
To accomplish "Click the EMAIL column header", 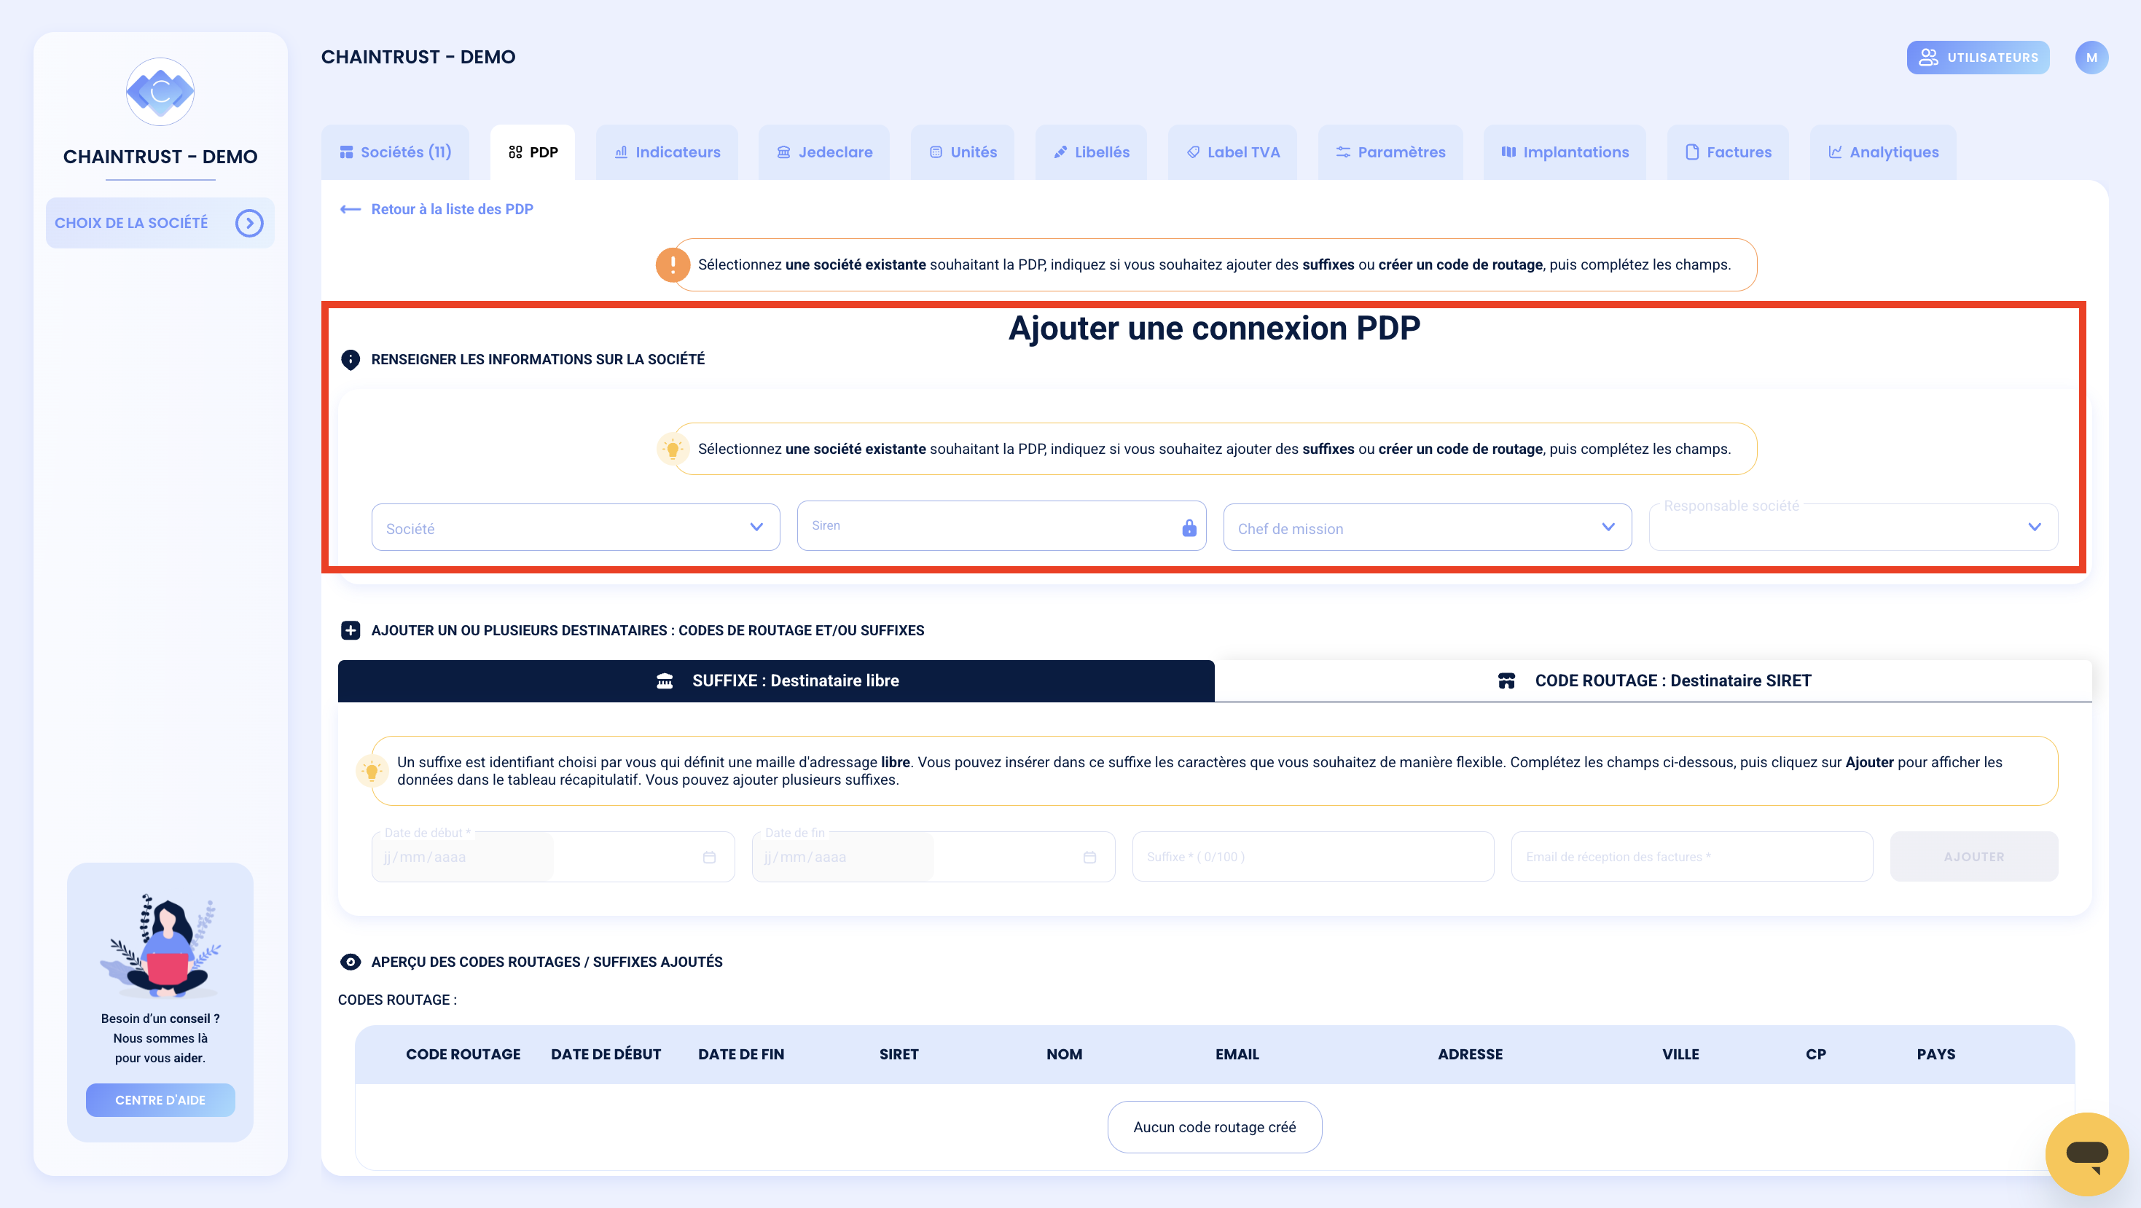I will pyautogui.click(x=1237, y=1054).
